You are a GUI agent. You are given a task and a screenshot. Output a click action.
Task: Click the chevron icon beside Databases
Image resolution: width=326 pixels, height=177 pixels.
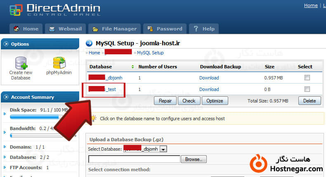[x=5, y=157]
